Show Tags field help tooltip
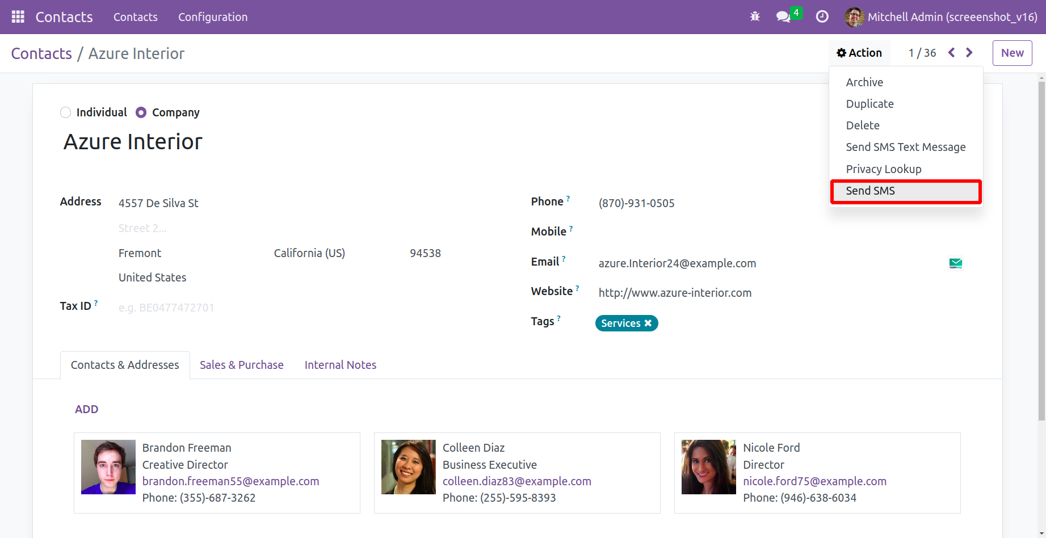Image resolution: width=1046 pixels, height=538 pixels. (x=558, y=318)
